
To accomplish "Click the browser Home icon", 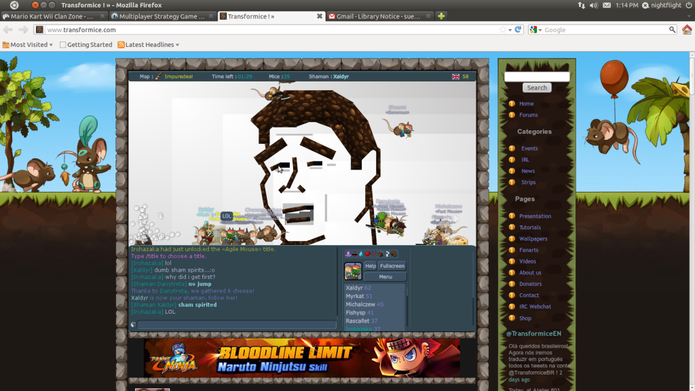I will [x=687, y=29].
